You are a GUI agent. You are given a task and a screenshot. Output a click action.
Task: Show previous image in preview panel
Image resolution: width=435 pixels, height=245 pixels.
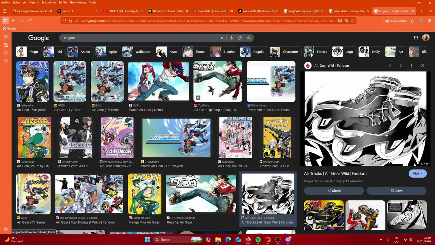click(390, 65)
